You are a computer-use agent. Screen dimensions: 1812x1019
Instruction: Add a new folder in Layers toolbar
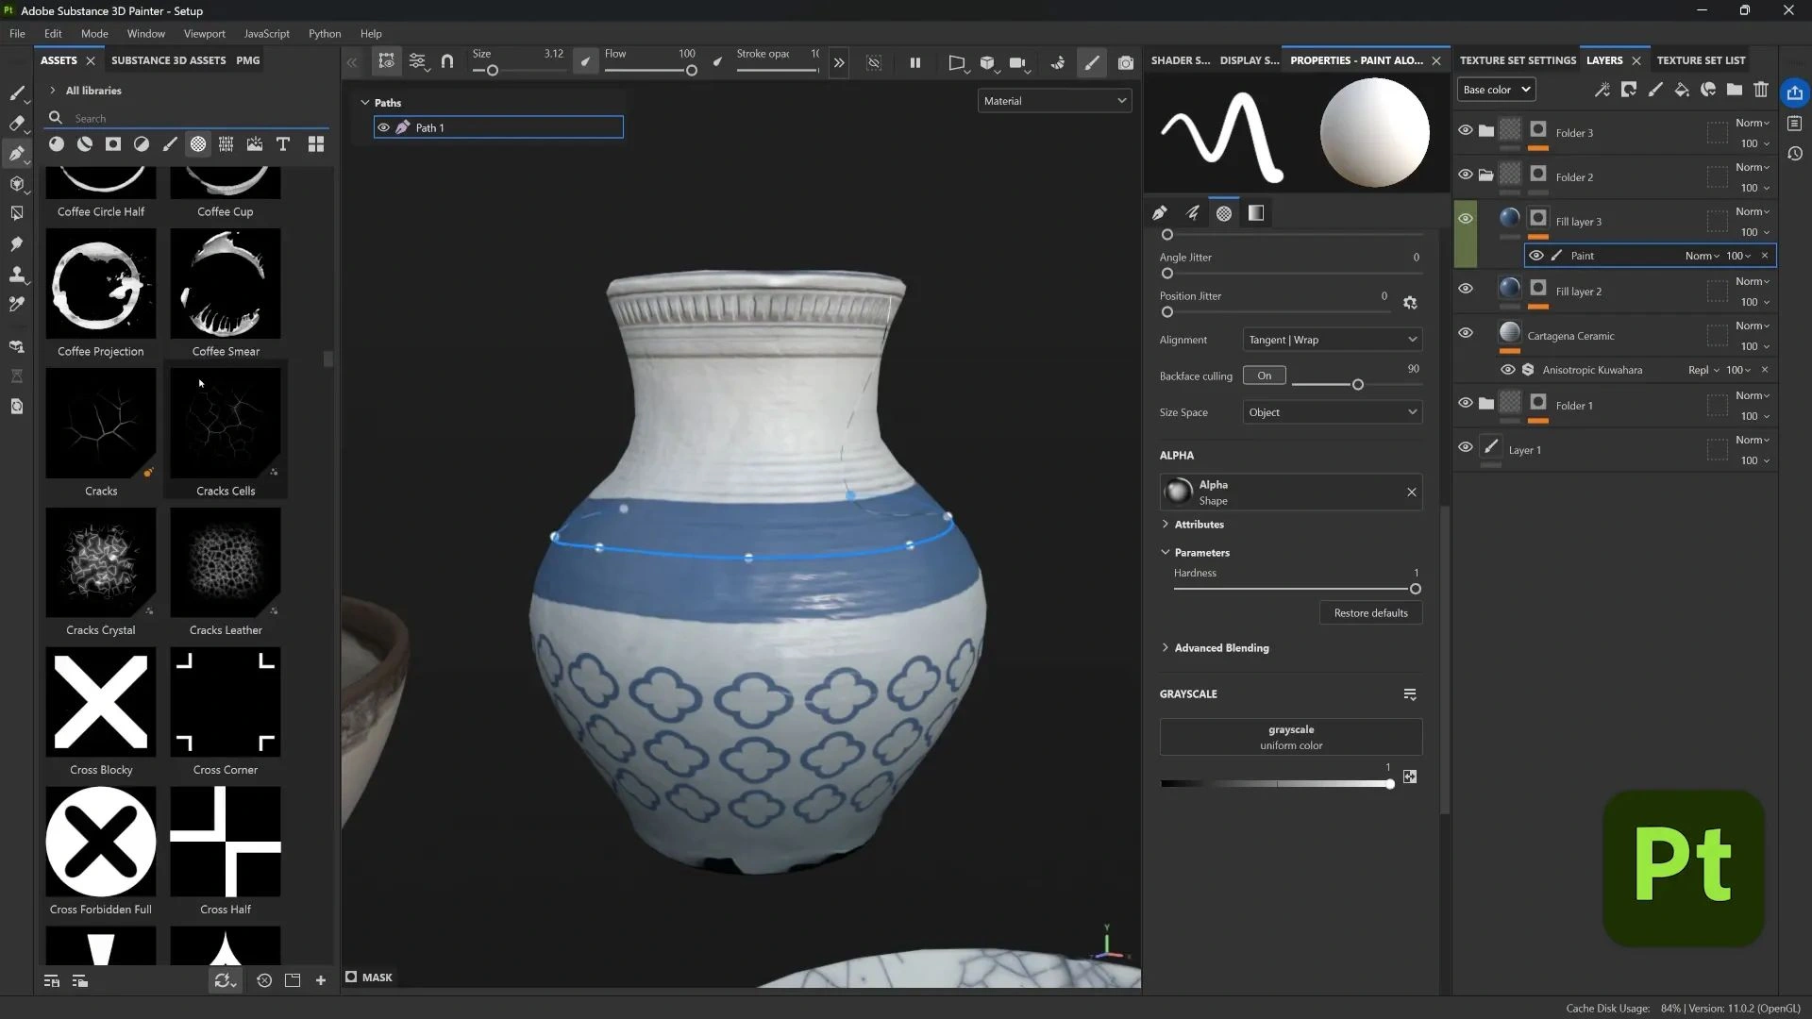(1734, 90)
